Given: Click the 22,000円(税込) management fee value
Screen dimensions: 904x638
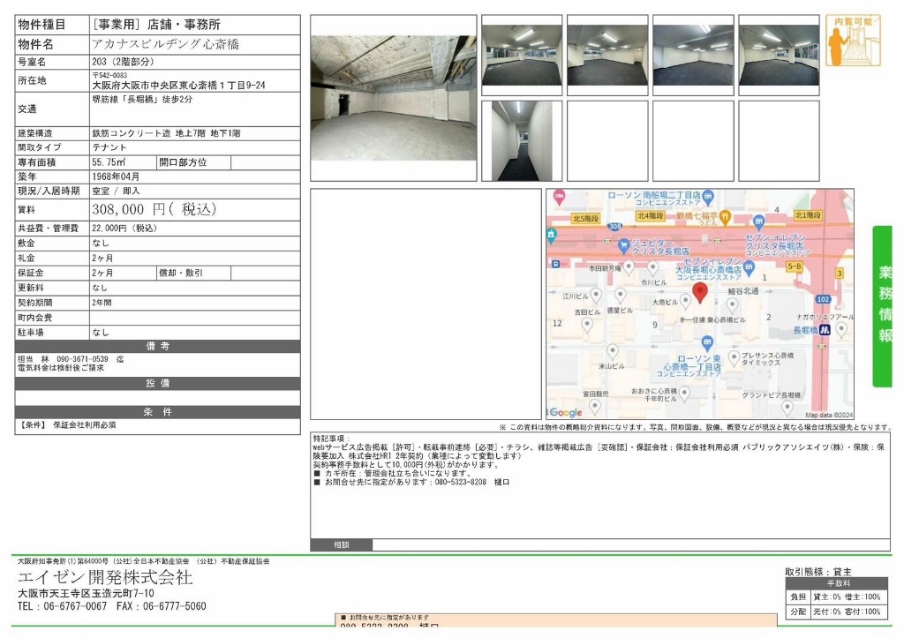Looking at the screenshot, I should point(124,229).
